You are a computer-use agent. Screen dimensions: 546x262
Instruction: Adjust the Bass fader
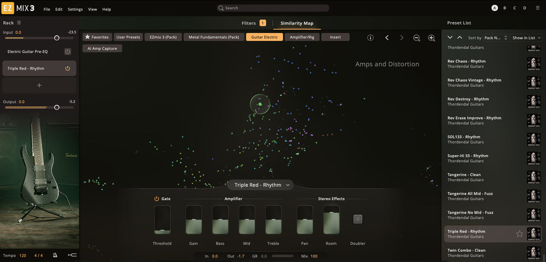[220, 220]
